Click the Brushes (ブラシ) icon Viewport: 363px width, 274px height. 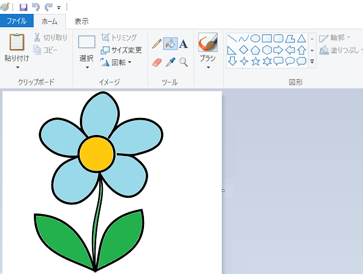[x=208, y=42]
